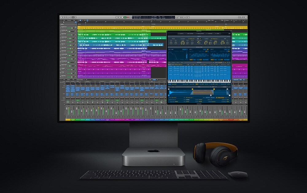Click the Stop button in the transport
The width and height of the screenshot is (307, 193).
coord(122,17)
